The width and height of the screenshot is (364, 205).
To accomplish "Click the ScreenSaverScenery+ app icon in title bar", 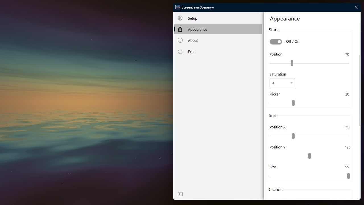I will (178, 7).
